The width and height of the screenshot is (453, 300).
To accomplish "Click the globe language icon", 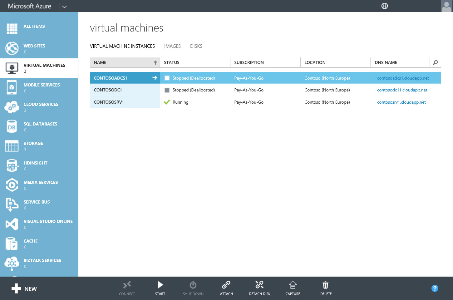I will [385, 6].
